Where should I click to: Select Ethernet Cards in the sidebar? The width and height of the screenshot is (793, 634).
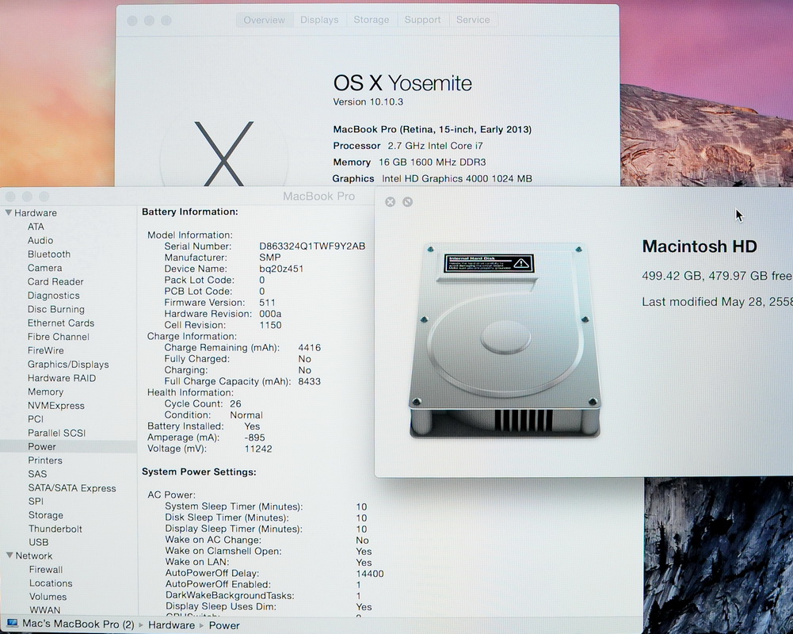61,323
